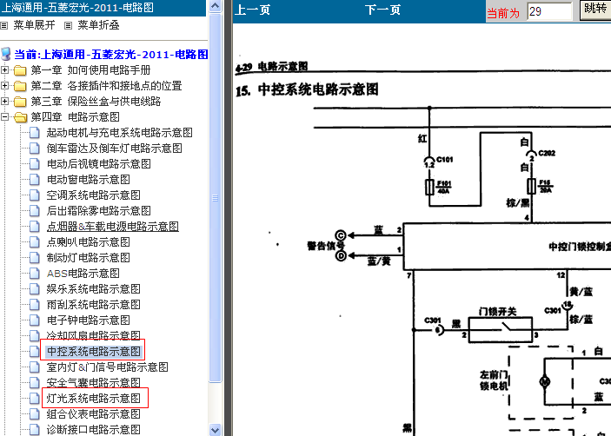Image resolution: width=611 pixels, height=436 pixels.
Task: Open 娱乐系统电路示意图 page
Action: coord(94,289)
